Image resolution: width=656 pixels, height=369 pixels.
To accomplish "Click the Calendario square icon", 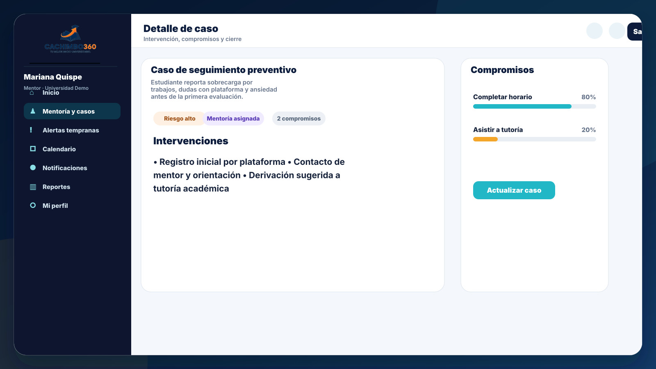I will [x=33, y=149].
